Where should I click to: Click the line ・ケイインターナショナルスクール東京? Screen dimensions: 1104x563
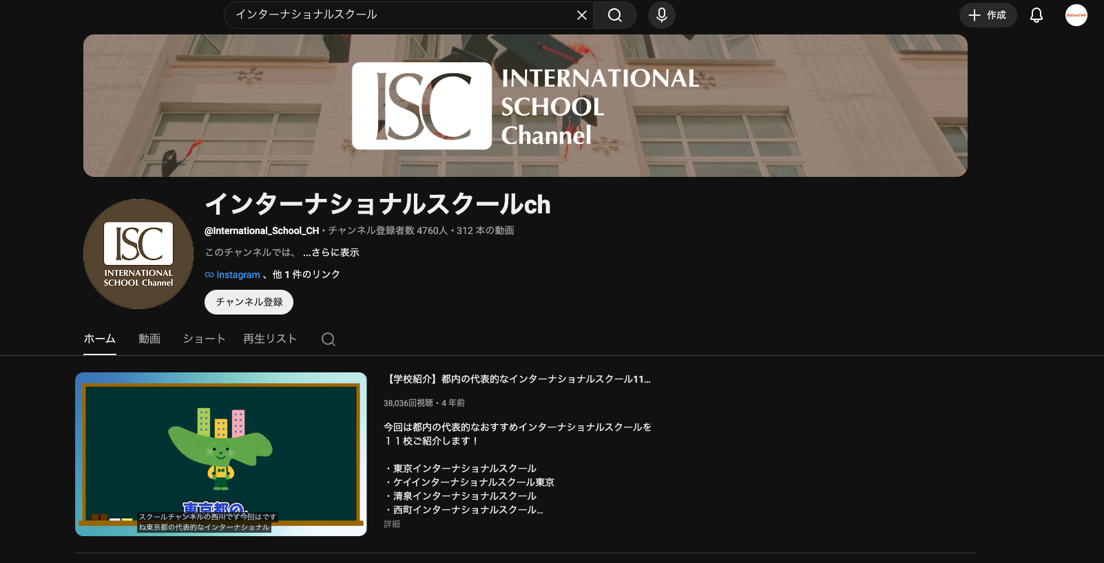tap(469, 482)
